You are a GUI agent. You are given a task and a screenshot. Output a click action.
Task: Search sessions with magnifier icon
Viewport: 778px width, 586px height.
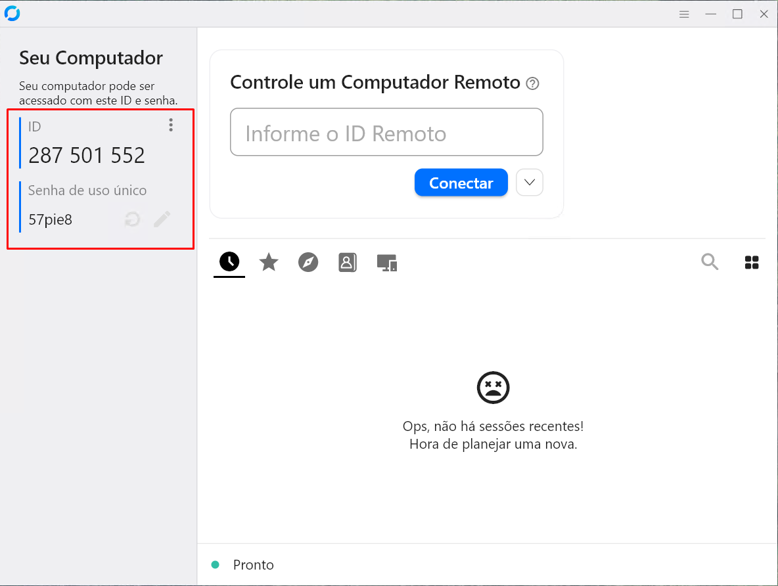click(x=710, y=261)
